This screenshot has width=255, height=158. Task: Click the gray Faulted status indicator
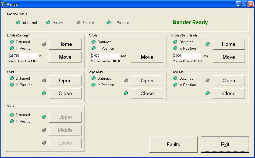pos(79,23)
